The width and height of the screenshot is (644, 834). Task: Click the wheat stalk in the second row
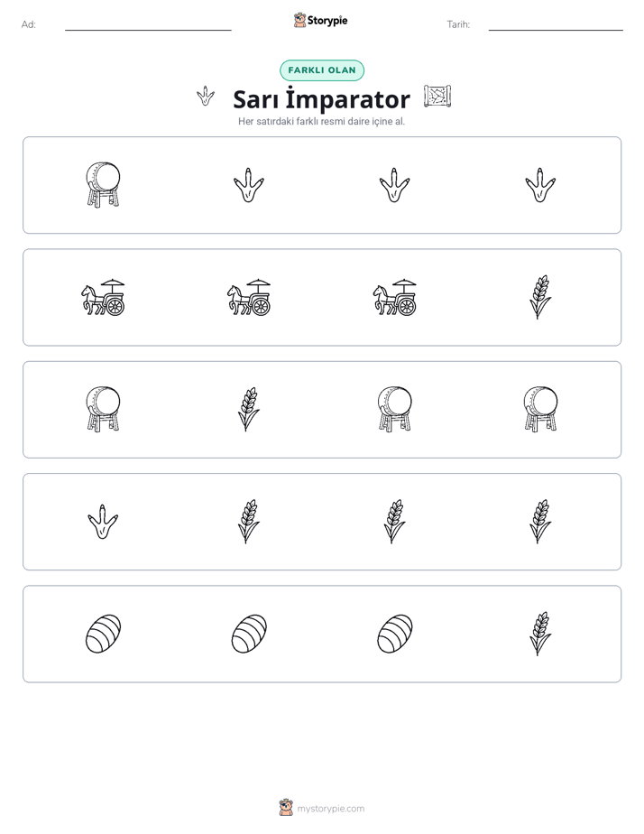540,297
